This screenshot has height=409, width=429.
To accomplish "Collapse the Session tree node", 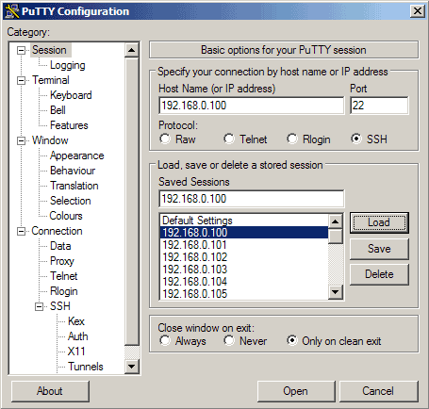I will click(21, 50).
